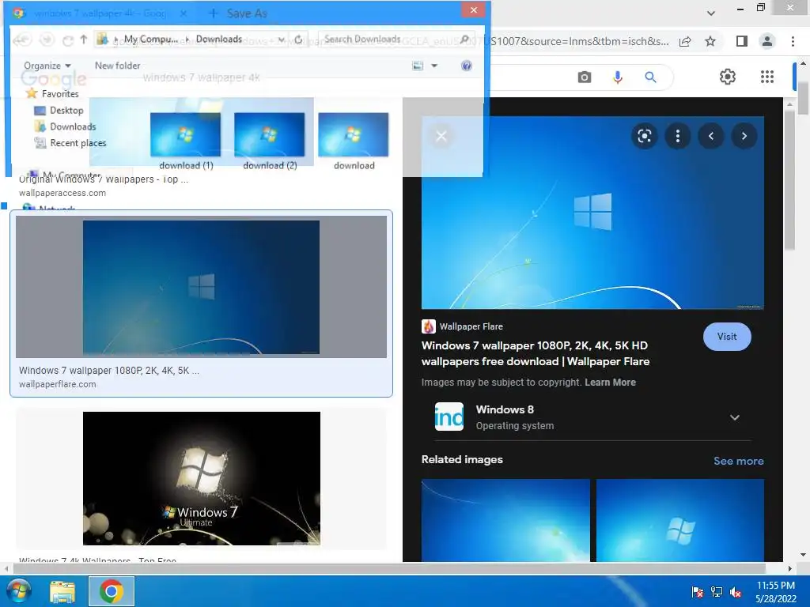Expand the address bar history dropdown in Save As
Image resolution: width=810 pixels, height=607 pixels.
tap(282, 40)
